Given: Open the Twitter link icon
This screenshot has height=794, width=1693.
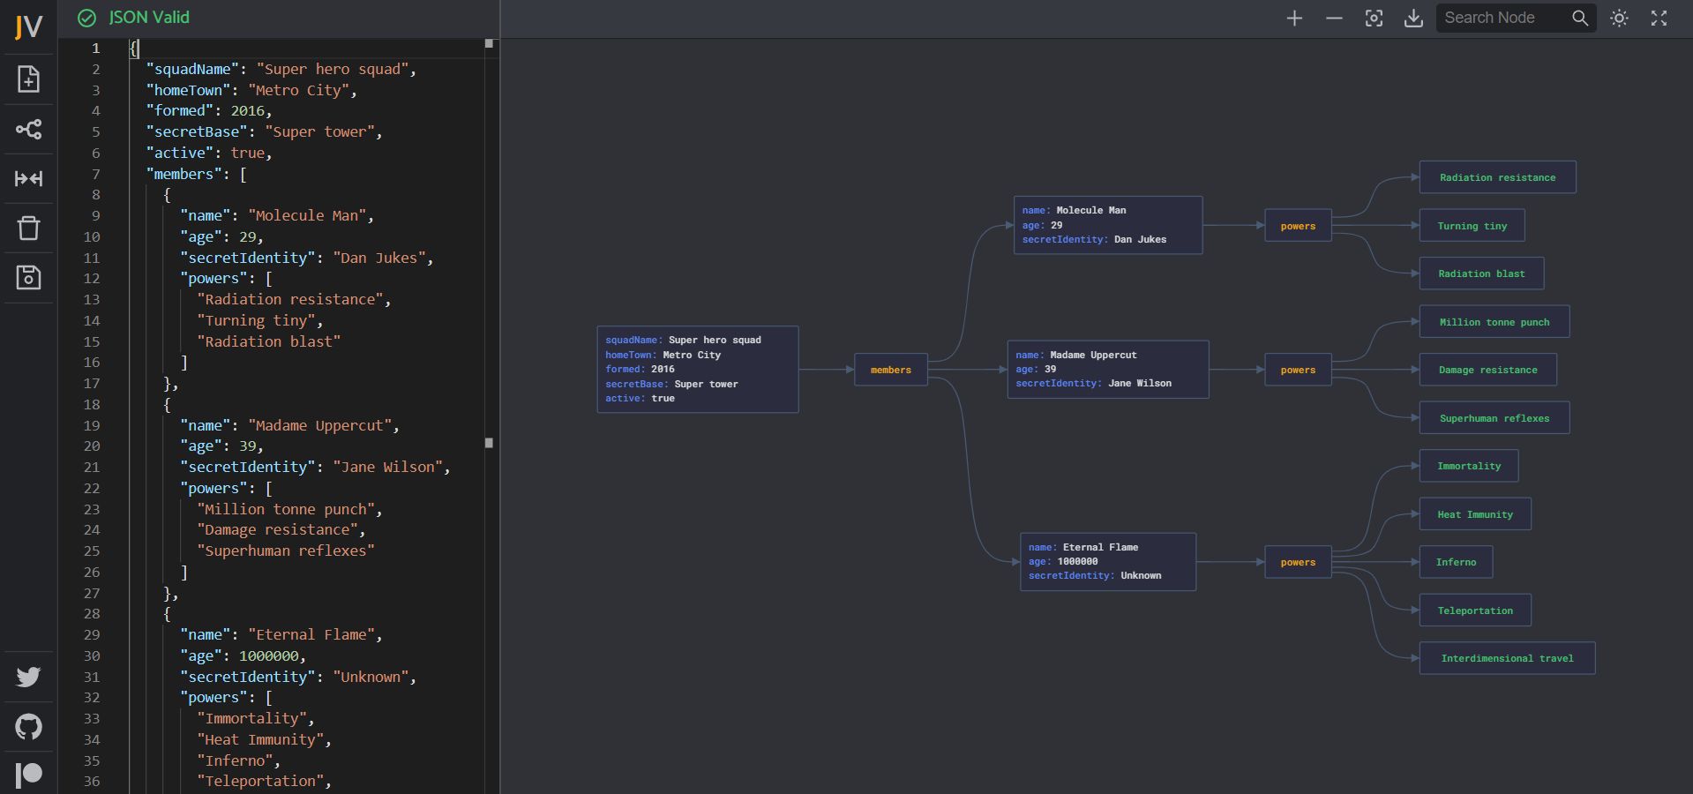Looking at the screenshot, I should pos(28,677).
